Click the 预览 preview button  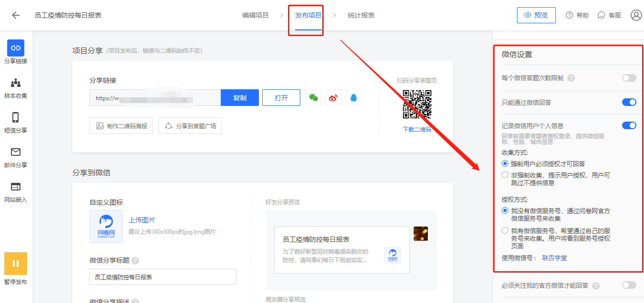pyautogui.click(x=536, y=15)
